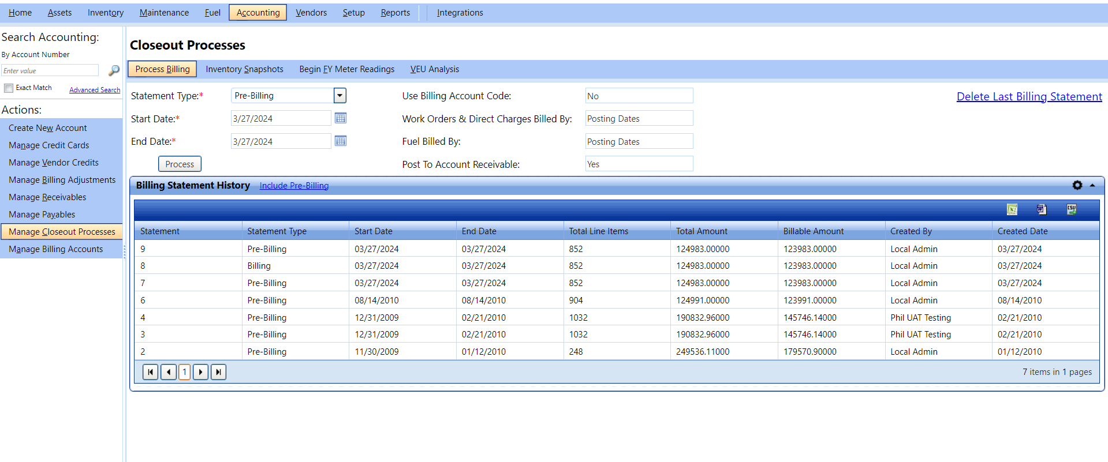The width and height of the screenshot is (1108, 462).
Task: Export billing history to Word
Action: click(x=1042, y=209)
